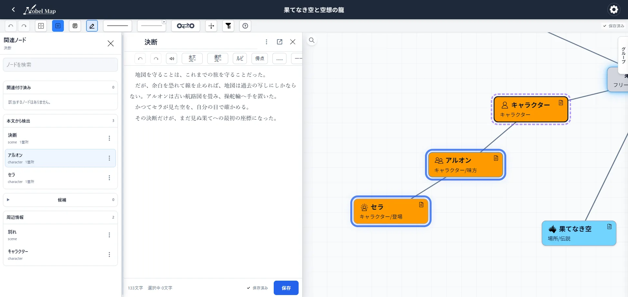Select アルオン character row in list
The width and height of the screenshot is (628, 297).
(x=60, y=158)
